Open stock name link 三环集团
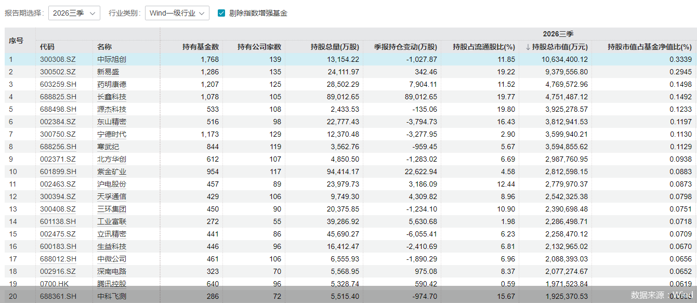The height and width of the screenshot is (303, 697). pyautogui.click(x=112, y=209)
